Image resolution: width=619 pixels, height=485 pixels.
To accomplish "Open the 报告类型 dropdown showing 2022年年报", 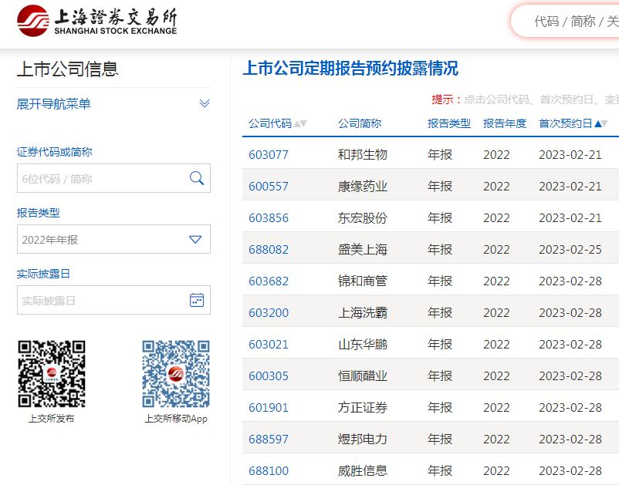I will click(x=113, y=240).
